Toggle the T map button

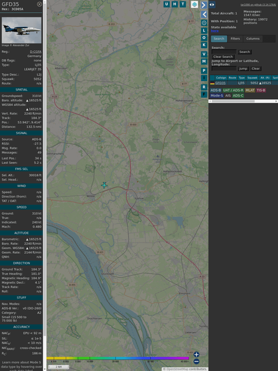click(x=182, y=4)
